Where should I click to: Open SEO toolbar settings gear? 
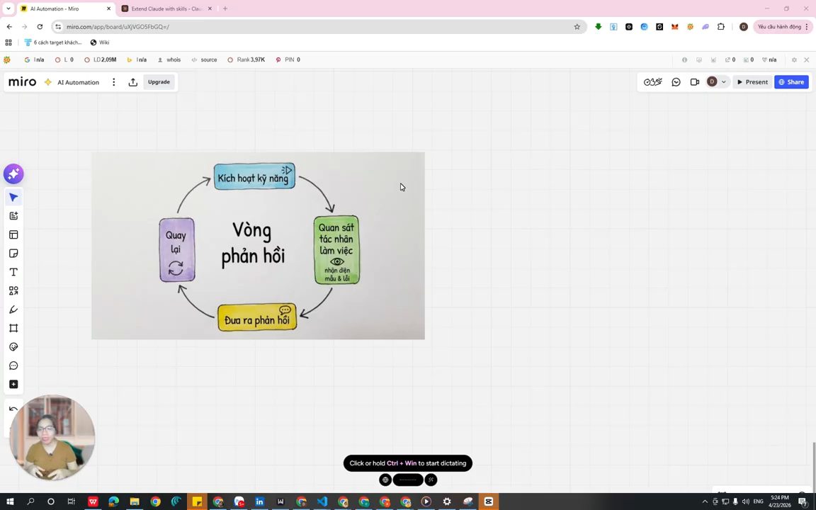click(794, 59)
